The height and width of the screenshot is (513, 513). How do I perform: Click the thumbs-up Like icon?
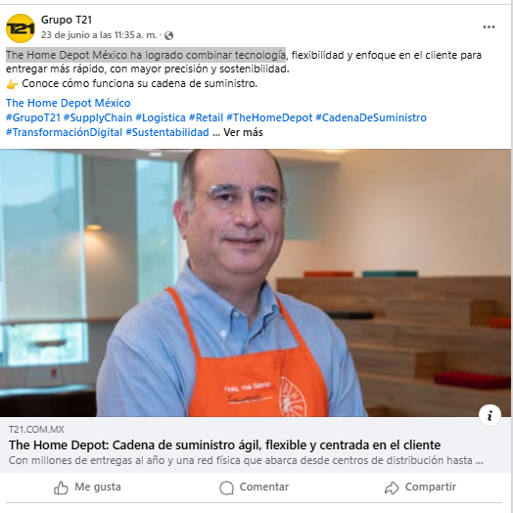click(x=61, y=488)
